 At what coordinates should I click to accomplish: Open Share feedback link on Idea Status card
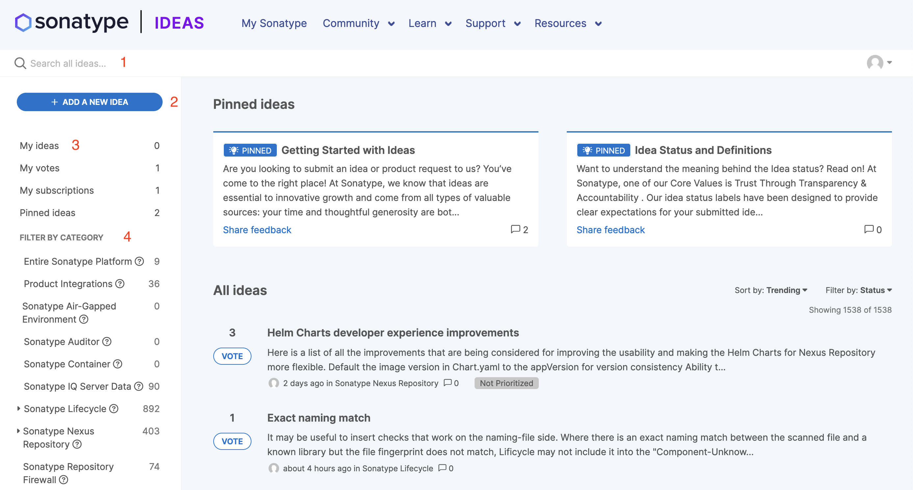(610, 230)
